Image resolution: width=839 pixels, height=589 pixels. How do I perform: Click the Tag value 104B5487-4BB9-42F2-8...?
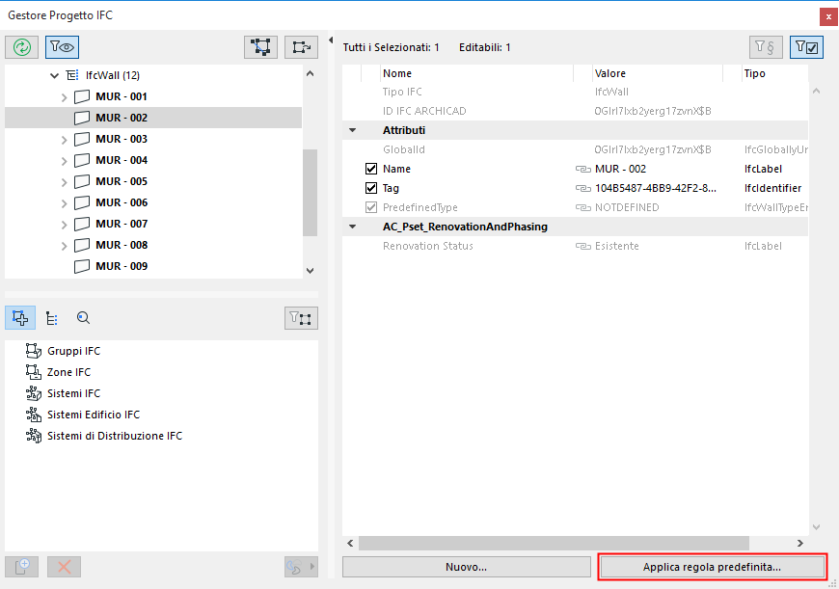(656, 188)
